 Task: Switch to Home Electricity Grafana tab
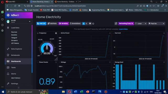tap(66, 2)
